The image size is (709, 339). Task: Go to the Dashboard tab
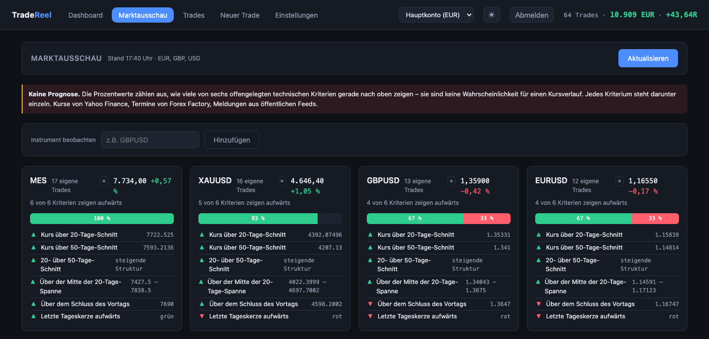(x=86, y=15)
